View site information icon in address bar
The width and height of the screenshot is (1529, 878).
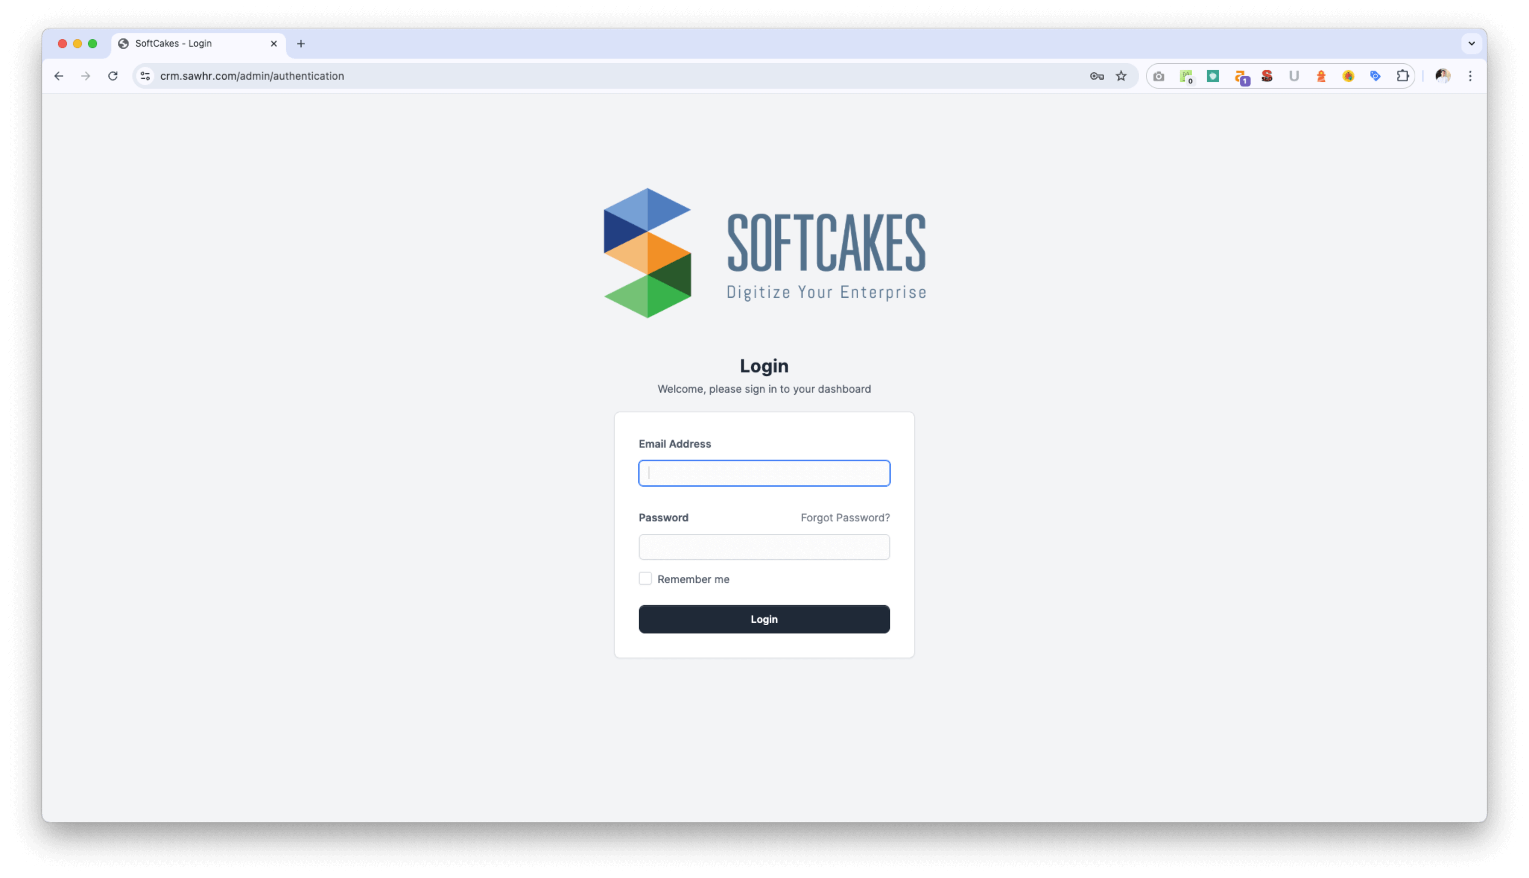(x=145, y=76)
